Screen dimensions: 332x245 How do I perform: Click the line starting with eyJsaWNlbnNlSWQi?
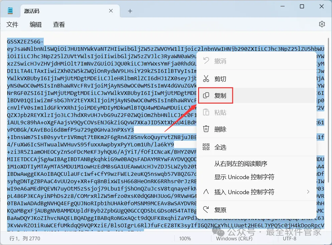[166, 49]
